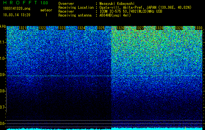Click the 1327 time marker label
This screenshot has height=130, width=205.
coord(140,28)
